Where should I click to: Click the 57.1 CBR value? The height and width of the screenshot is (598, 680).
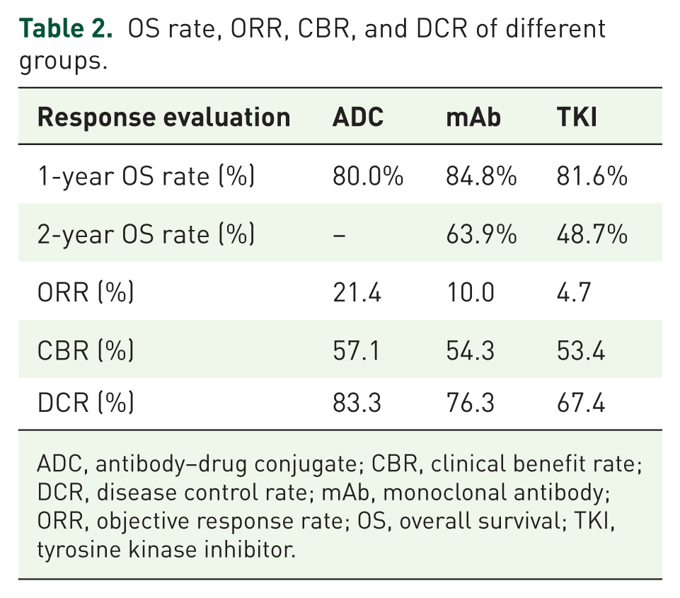click(357, 350)
